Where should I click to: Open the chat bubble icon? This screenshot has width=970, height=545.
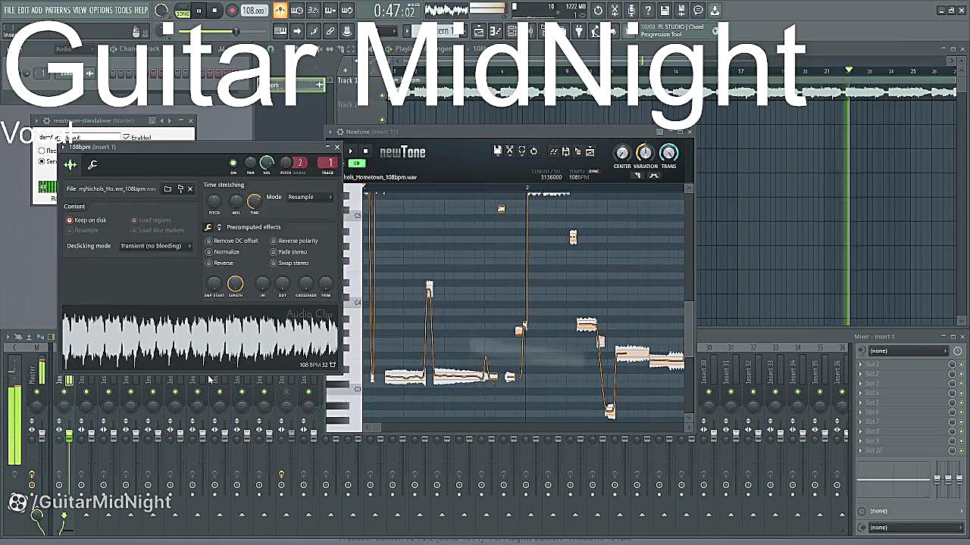698,11
